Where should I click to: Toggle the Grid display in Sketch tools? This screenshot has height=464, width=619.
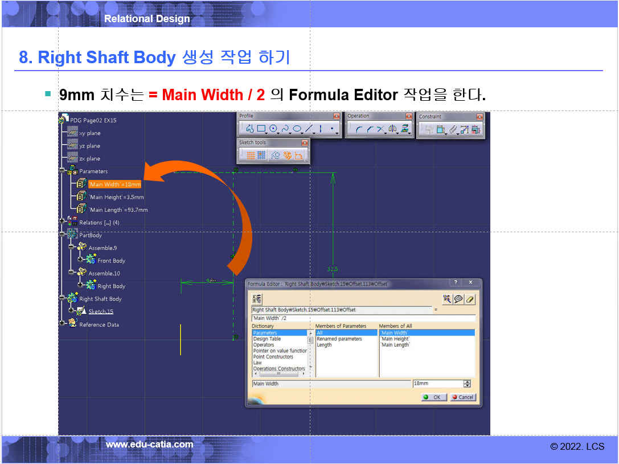click(x=251, y=155)
